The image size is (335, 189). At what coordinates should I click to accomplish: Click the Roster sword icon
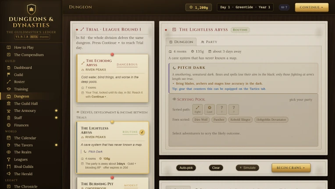coord(8,82)
